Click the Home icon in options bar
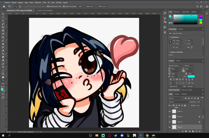This screenshot has width=209, height=138. coord(4,6)
